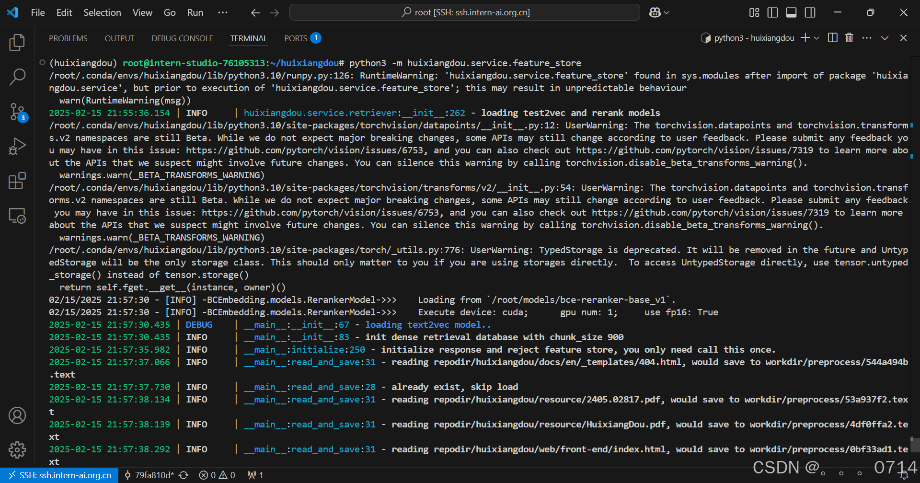Open the Extensions view
920x483 pixels.
[x=17, y=181]
